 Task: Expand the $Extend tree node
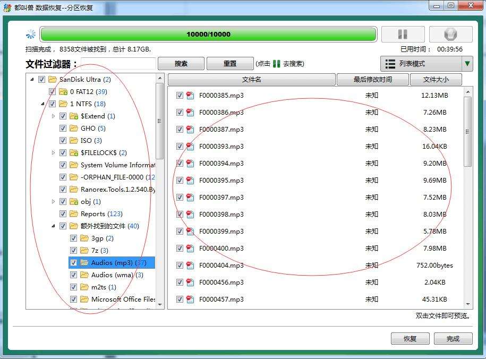53,116
